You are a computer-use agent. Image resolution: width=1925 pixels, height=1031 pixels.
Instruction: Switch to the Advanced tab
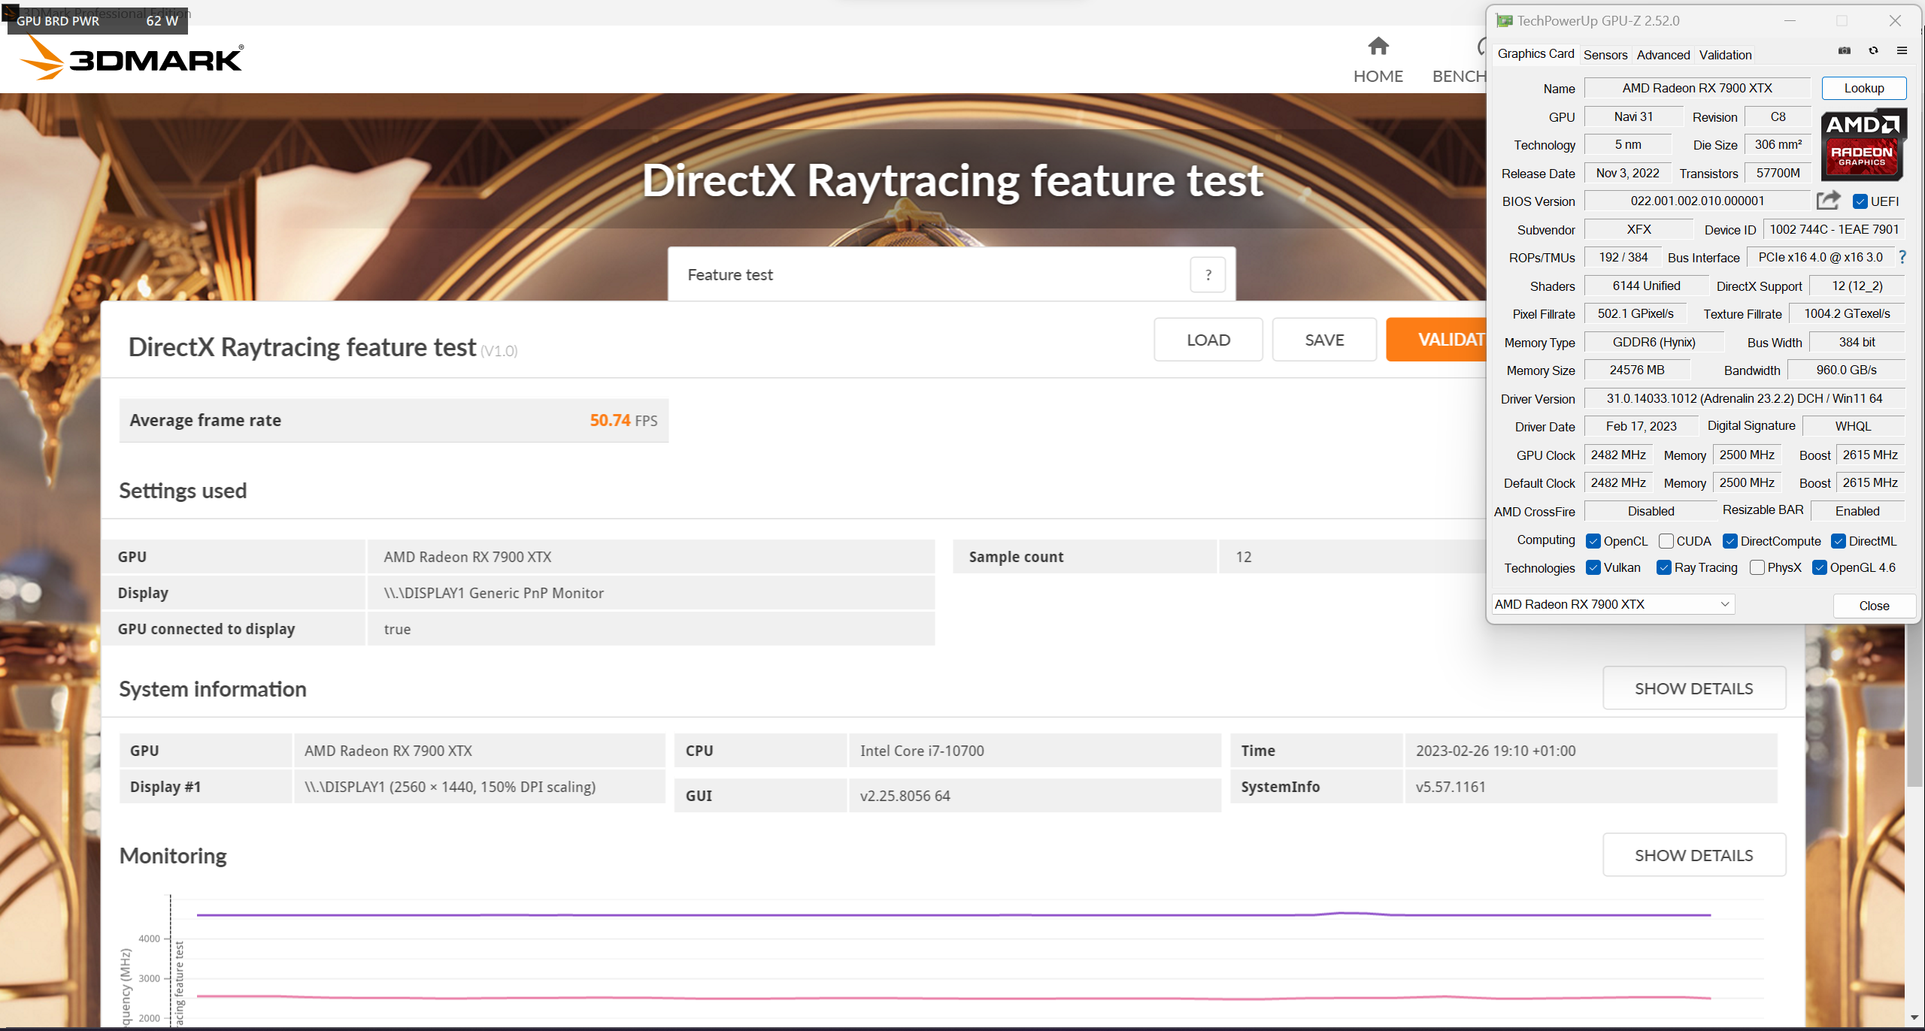1663,55
